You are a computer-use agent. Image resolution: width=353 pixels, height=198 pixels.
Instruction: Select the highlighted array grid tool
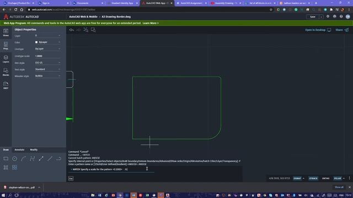tap(15, 167)
